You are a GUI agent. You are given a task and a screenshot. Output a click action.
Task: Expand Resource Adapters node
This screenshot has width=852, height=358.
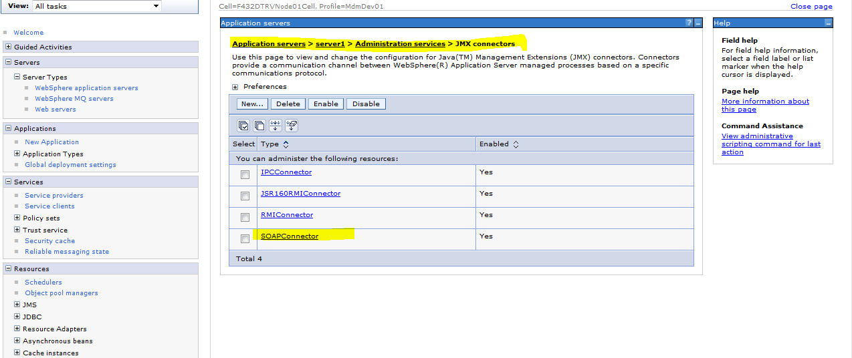click(x=17, y=329)
